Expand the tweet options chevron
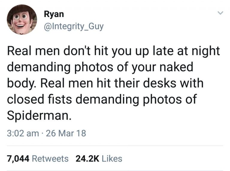Image resolution: width=230 pixels, height=171 pixels. (220, 13)
